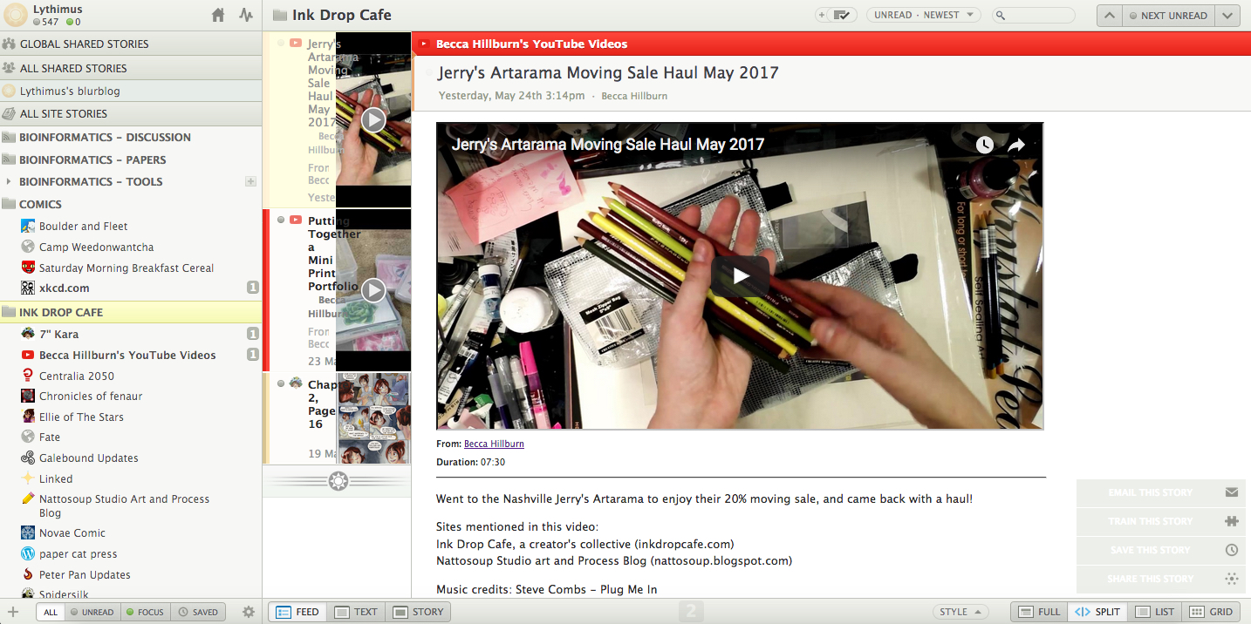Show the activity graph icon
The width and height of the screenshot is (1251, 624).
(x=246, y=15)
